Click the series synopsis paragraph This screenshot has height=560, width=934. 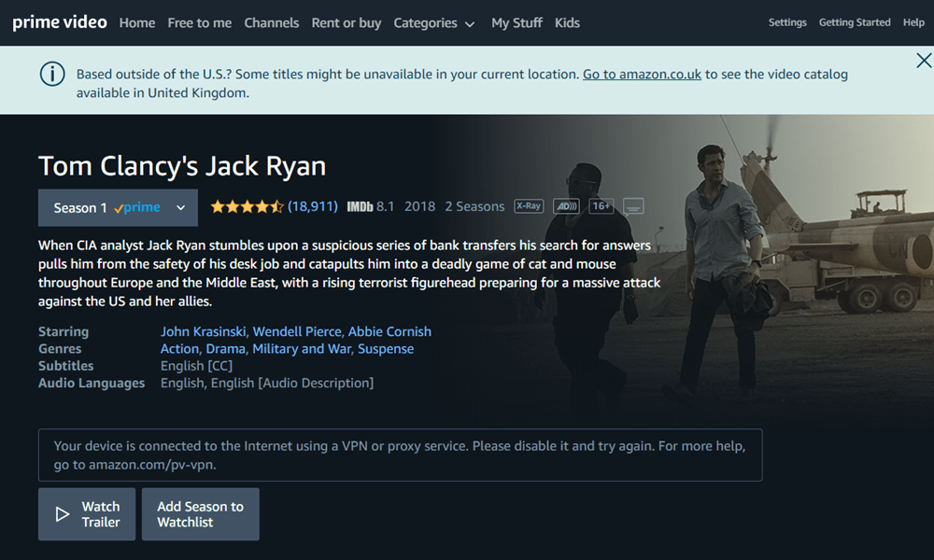pos(349,273)
